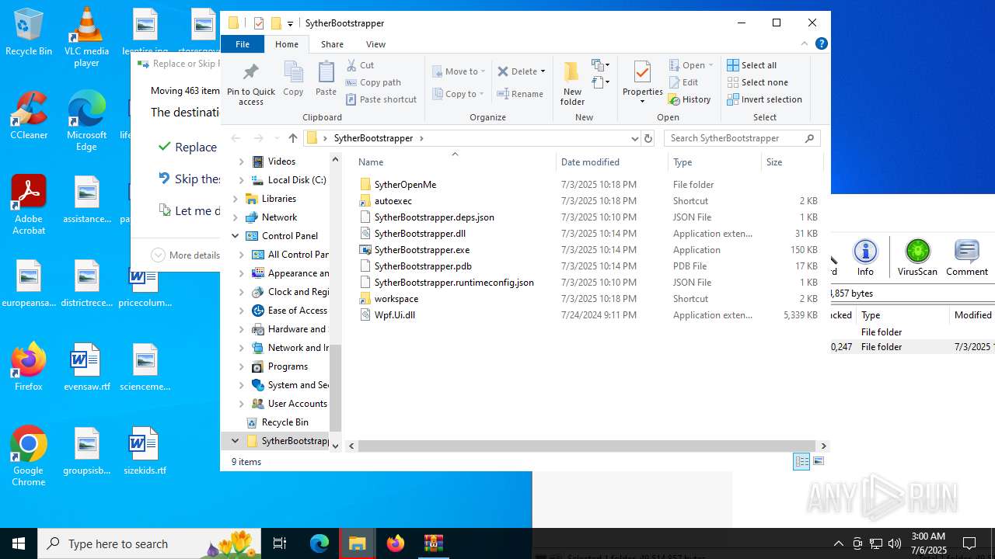Collapse the Control Panel tree node
The width and height of the screenshot is (995, 559).
point(236,236)
